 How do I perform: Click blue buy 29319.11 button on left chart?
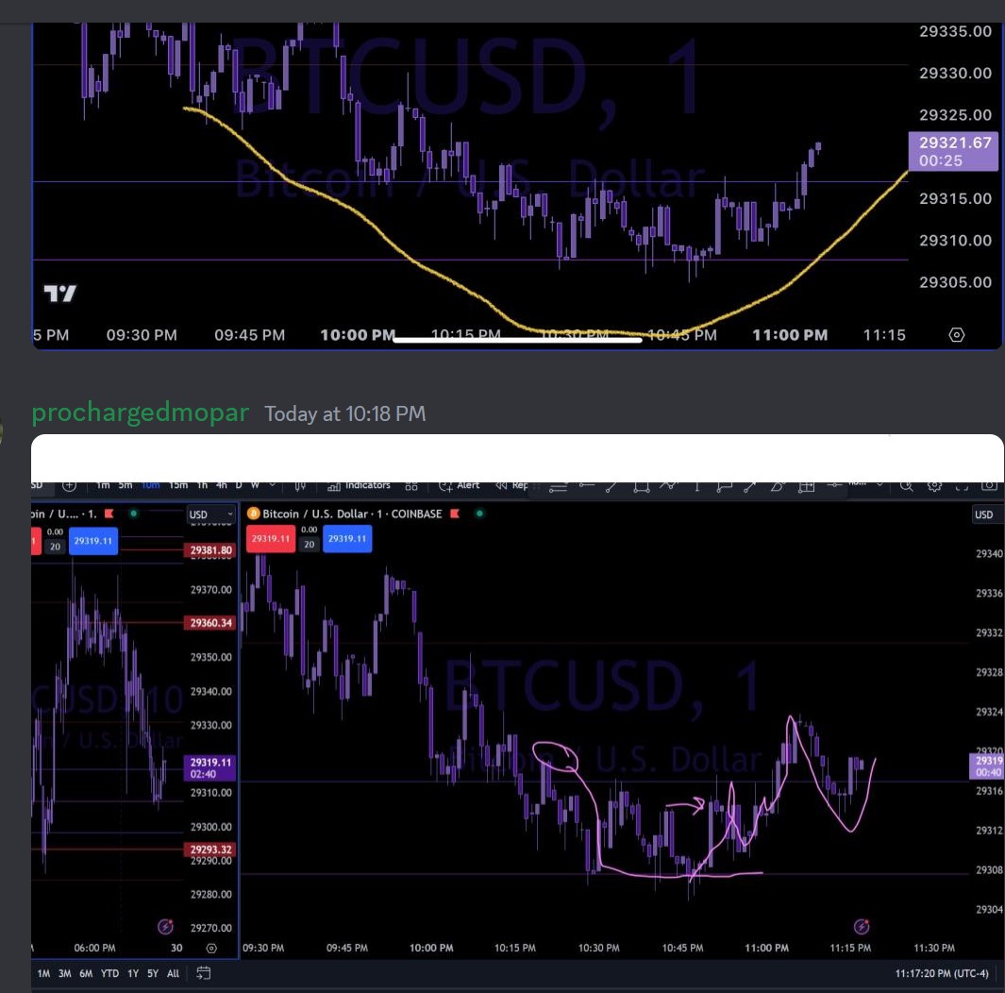92,541
